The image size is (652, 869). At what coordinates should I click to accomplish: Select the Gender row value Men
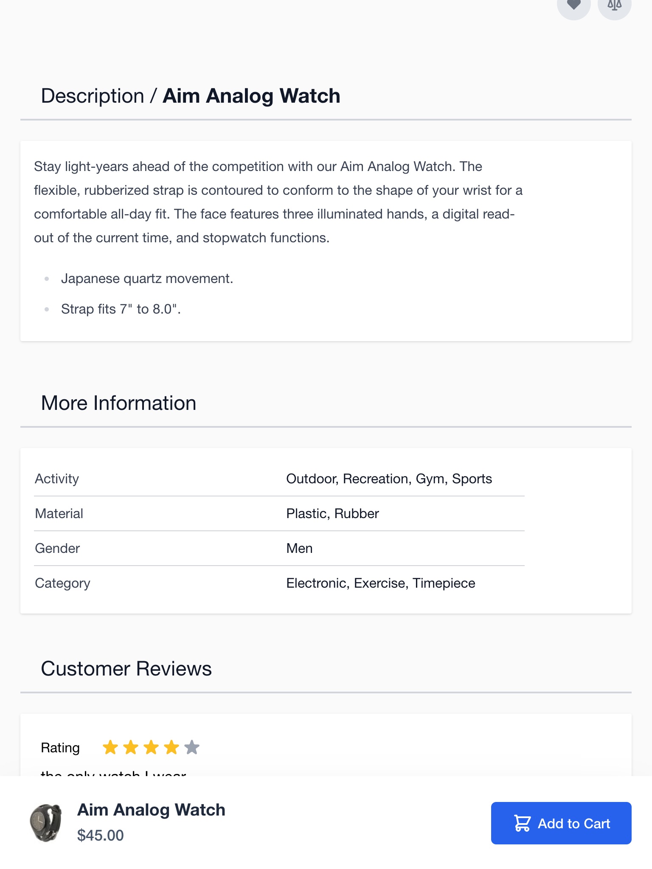[x=299, y=548]
